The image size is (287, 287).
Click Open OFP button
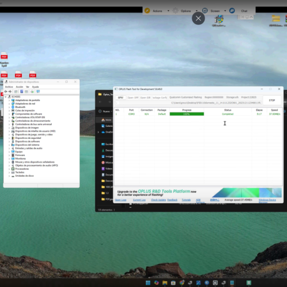(133, 98)
